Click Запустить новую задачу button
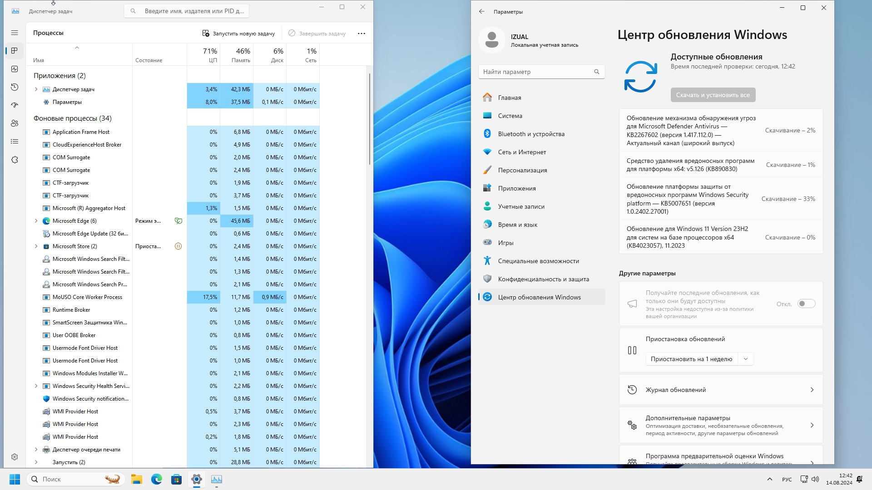The height and width of the screenshot is (490, 872). coord(238,33)
